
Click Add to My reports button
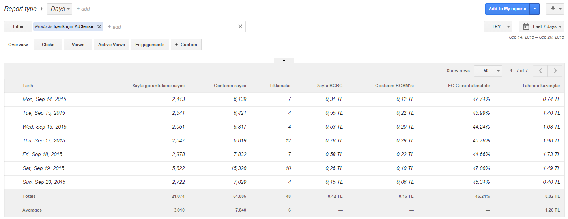click(507, 9)
